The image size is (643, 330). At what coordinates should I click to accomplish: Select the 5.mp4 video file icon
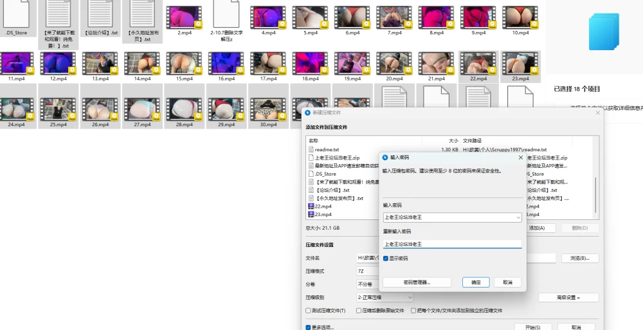[x=310, y=17]
